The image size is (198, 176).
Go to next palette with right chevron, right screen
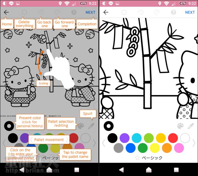(x=194, y=143)
